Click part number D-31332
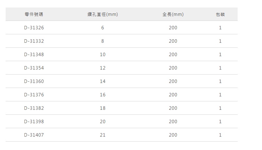This screenshot has width=262, height=150. [x=34, y=41]
